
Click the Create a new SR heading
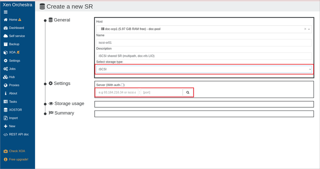point(70,7)
